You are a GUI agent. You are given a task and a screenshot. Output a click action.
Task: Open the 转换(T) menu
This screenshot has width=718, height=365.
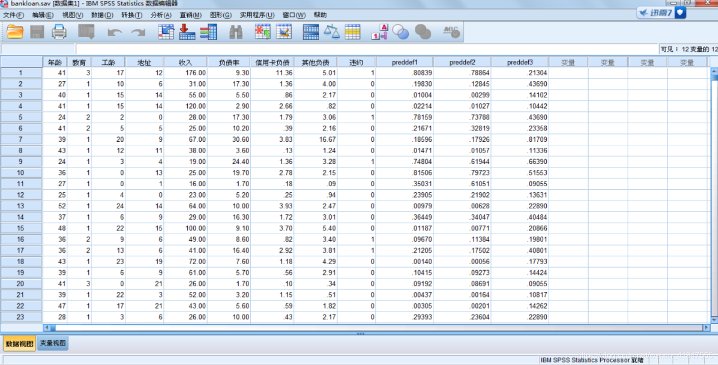[131, 15]
